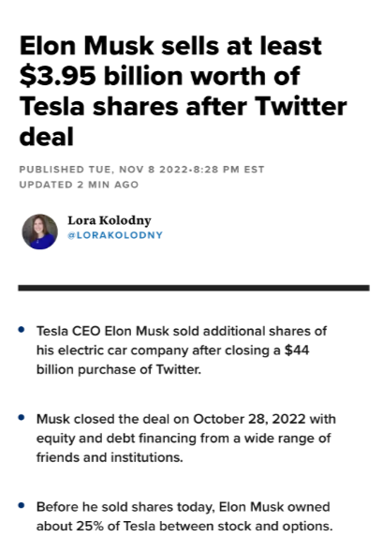The image size is (383, 552).
Task: Click the key point about October 28 deal closing
Action: tap(186, 439)
